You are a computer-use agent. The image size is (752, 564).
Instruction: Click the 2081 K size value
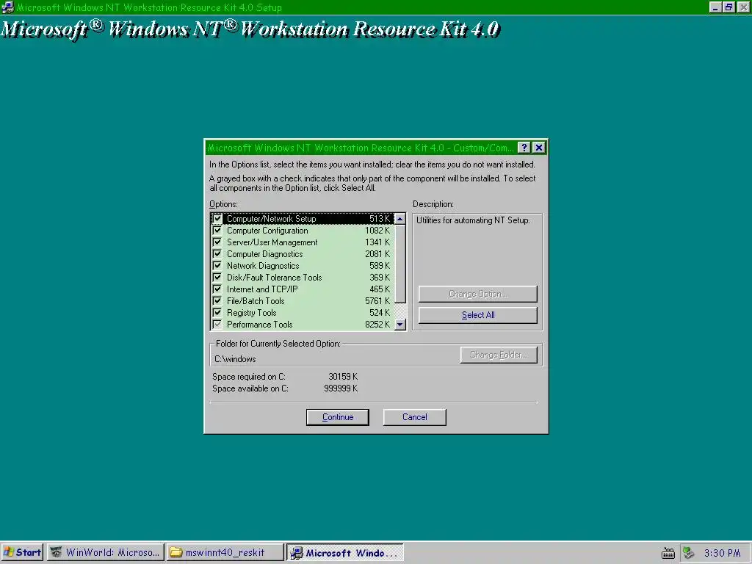tap(377, 254)
